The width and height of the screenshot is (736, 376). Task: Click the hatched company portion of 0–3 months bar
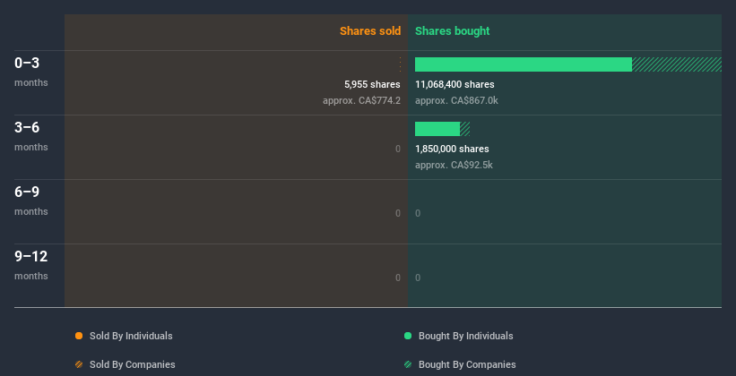(677, 64)
